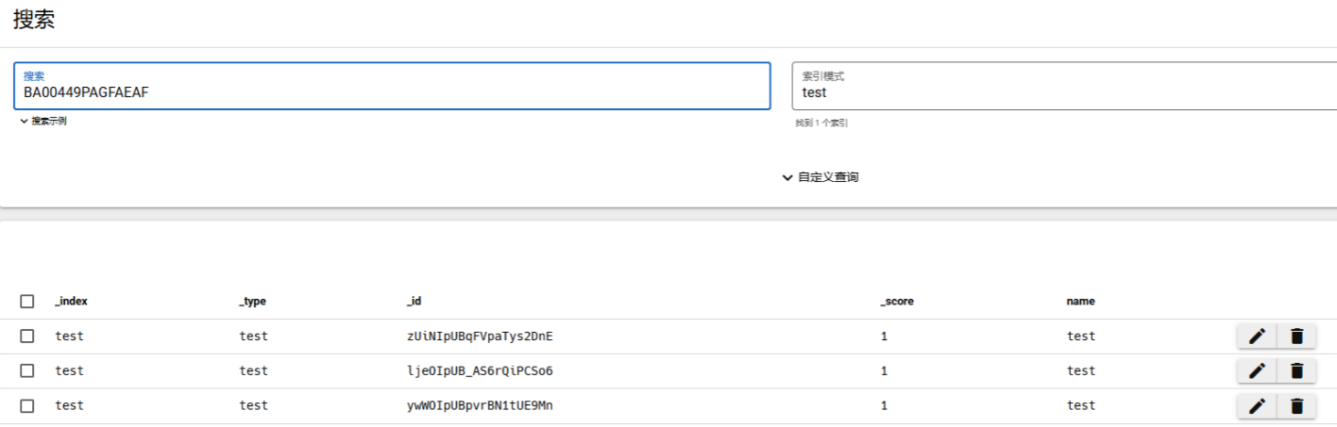The width and height of the screenshot is (1337, 427).
Task: Delete the row with ID ywWOIpUBpvrBN1tUE9Mn
Action: click(x=1296, y=406)
